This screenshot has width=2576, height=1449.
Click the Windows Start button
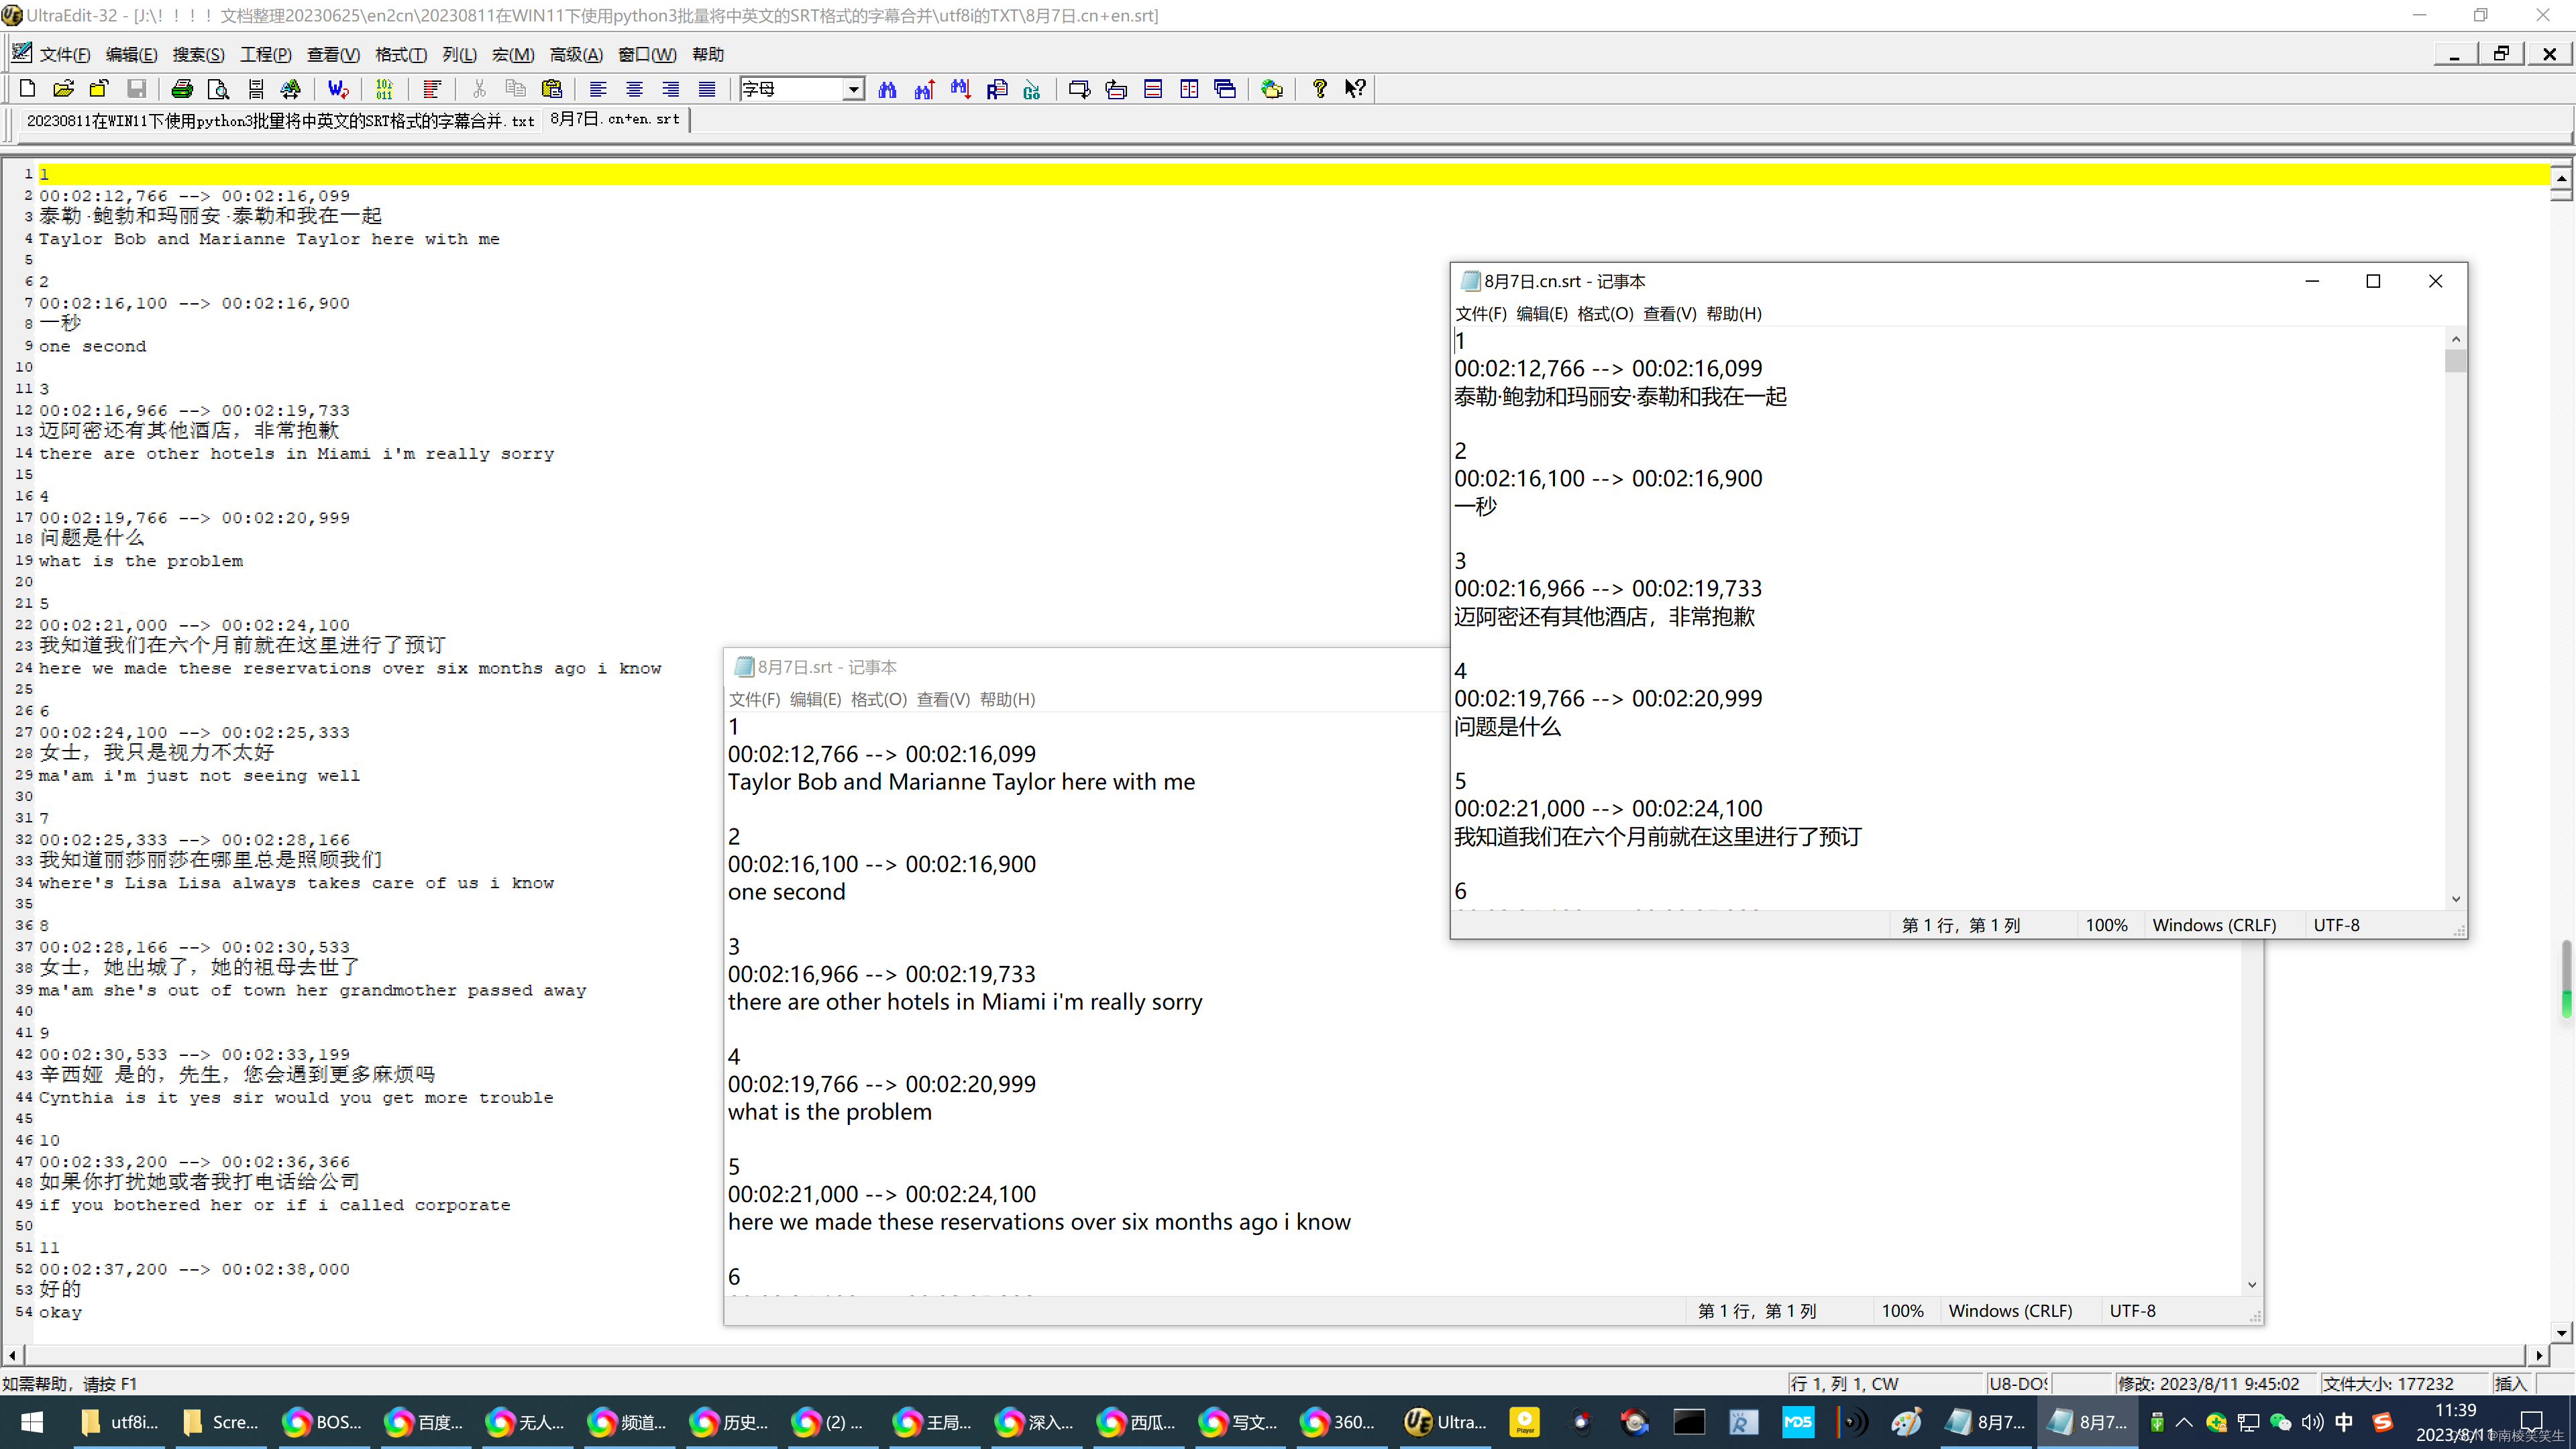pyautogui.click(x=32, y=1422)
